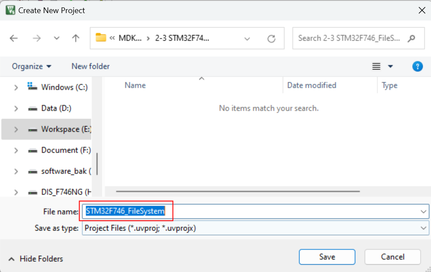Image resolution: width=431 pixels, height=272 pixels.
Task: Click the search magnifier icon
Action: (x=411, y=38)
